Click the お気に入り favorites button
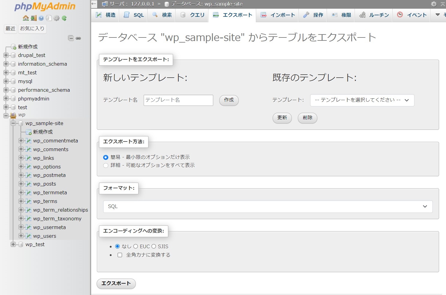446x295 pixels. click(32, 28)
